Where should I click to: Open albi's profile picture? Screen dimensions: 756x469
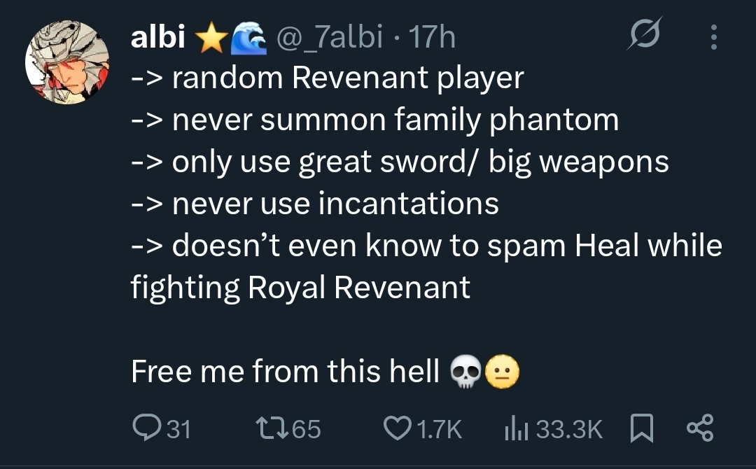[x=67, y=62]
